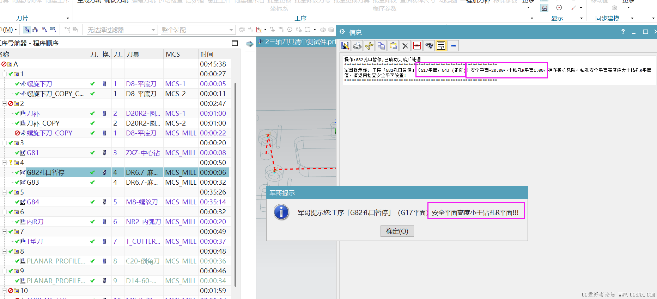Click the rectangle selection icon in top bar
Viewport: 657px width, 299px height.
(308, 30)
